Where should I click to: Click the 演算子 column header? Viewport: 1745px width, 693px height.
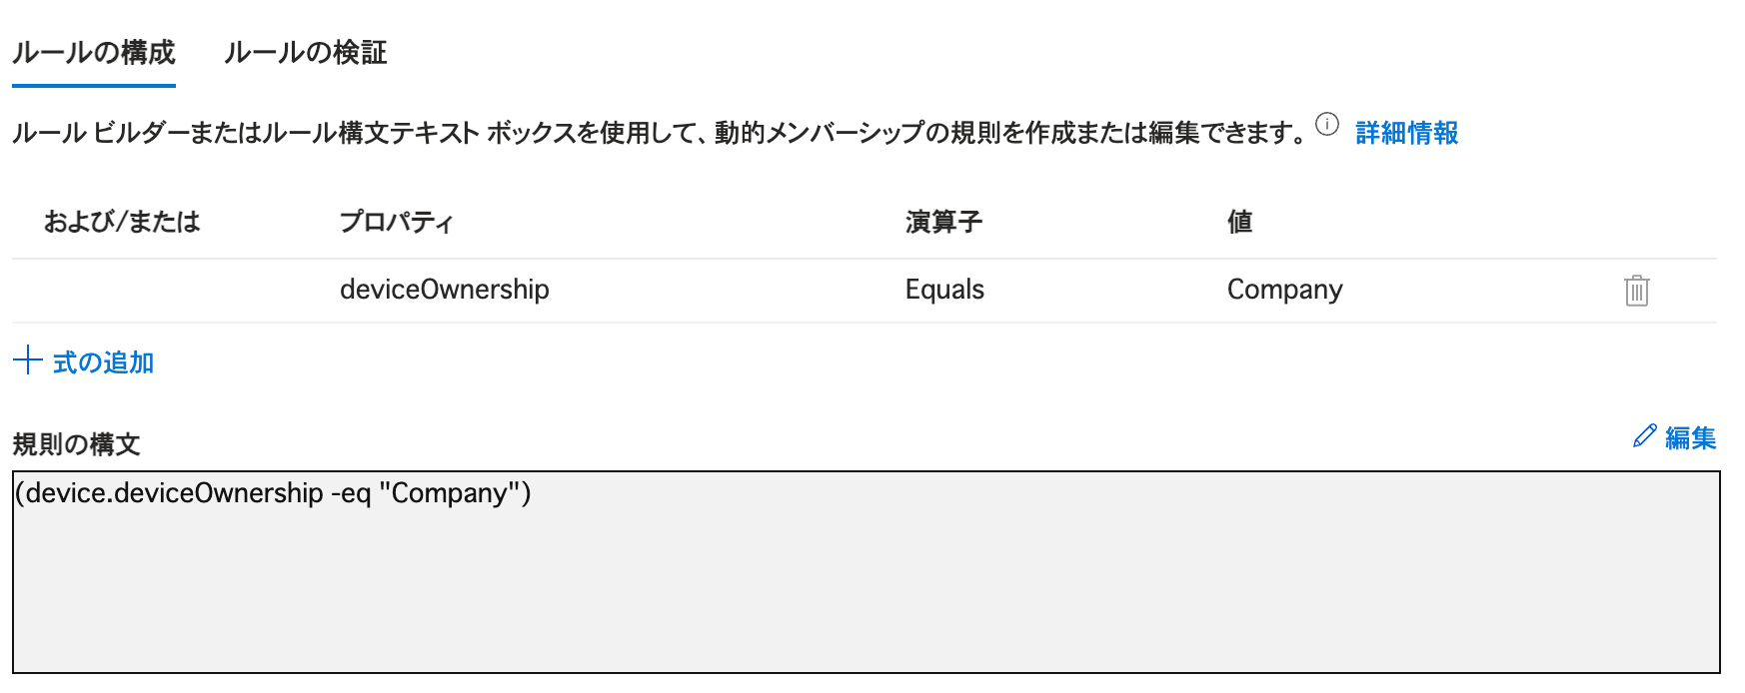click(x=943, y=222)
